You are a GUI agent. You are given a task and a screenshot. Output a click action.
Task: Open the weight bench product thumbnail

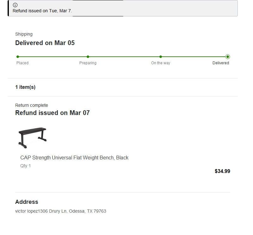click(x=33, y=138)
